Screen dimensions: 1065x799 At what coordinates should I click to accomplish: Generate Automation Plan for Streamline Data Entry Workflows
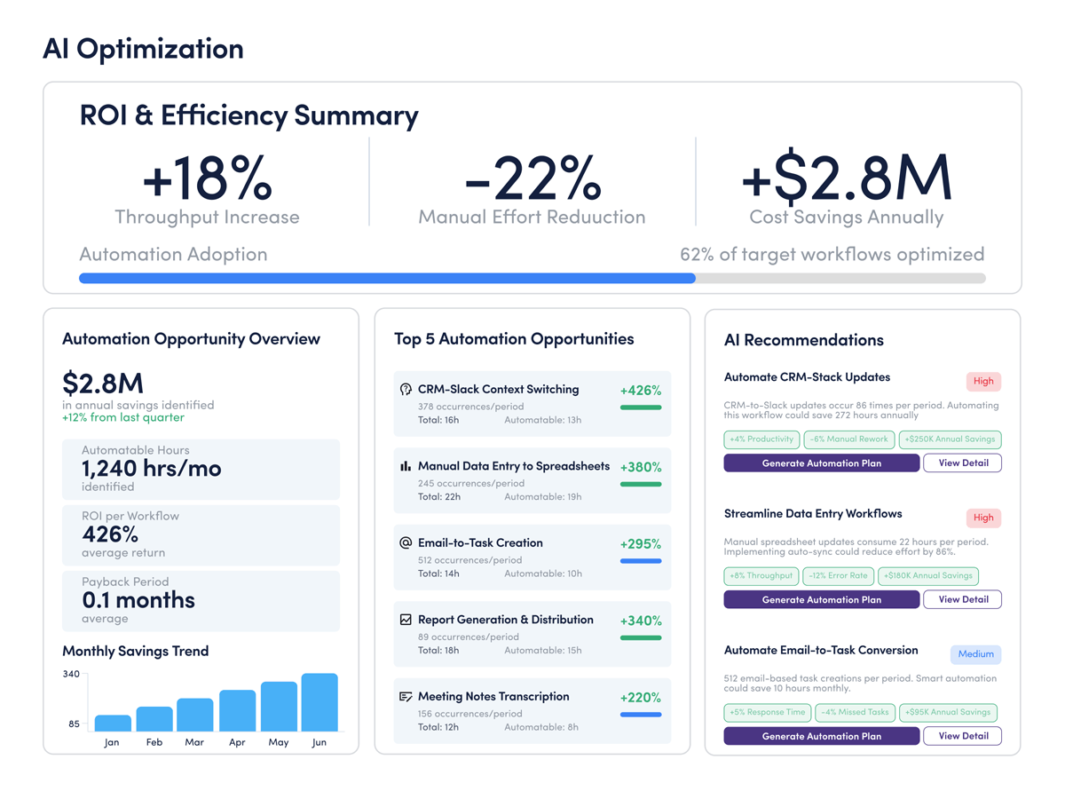coord(821,600)
